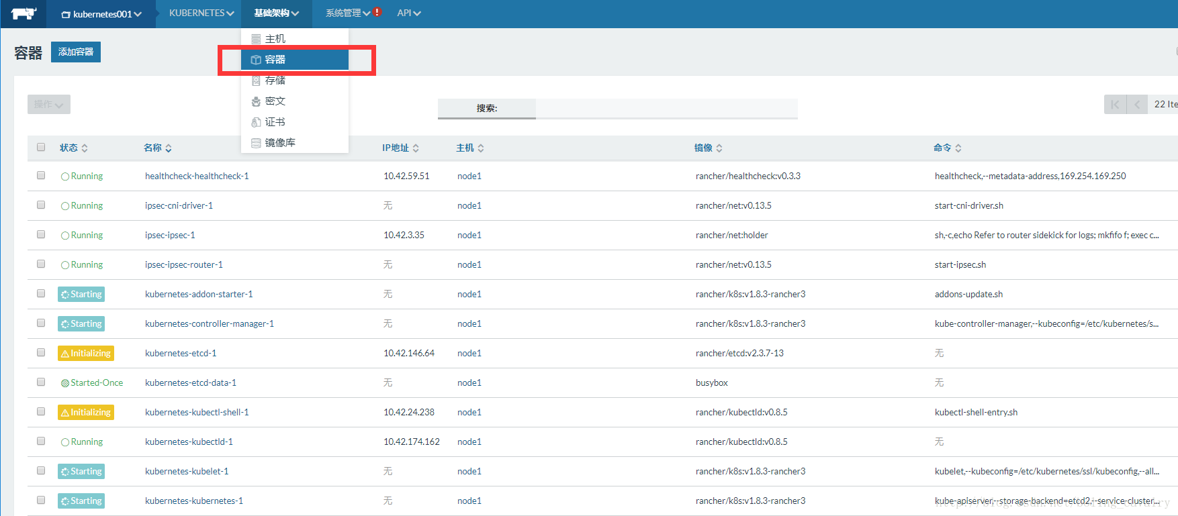The image size is (1178, 516).
Task: Sort the table by 镜像 column
Action: coord(709,148)
